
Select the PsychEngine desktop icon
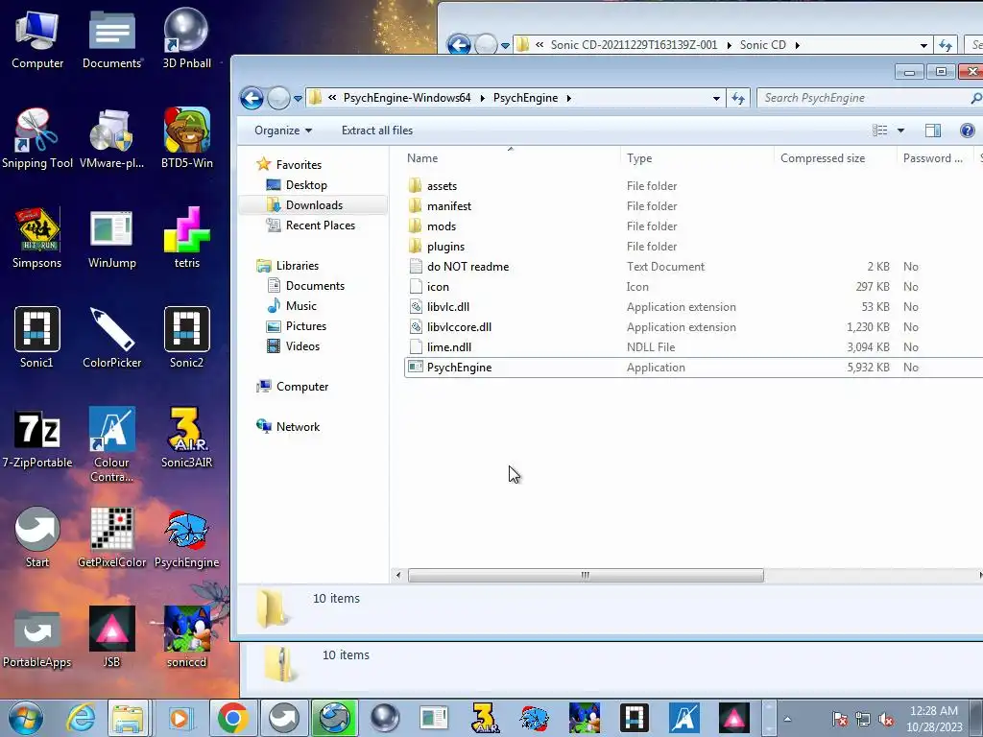coord(187,537)
